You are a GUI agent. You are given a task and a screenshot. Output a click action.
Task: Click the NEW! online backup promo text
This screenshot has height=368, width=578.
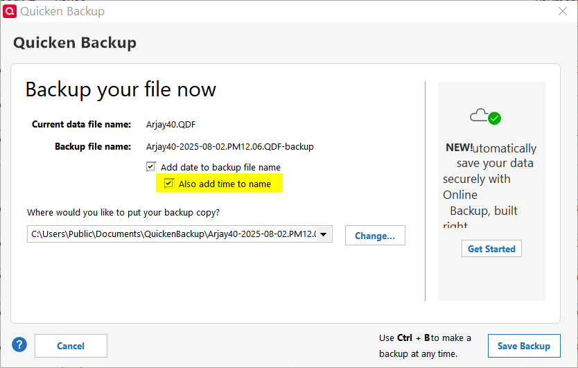491,186
